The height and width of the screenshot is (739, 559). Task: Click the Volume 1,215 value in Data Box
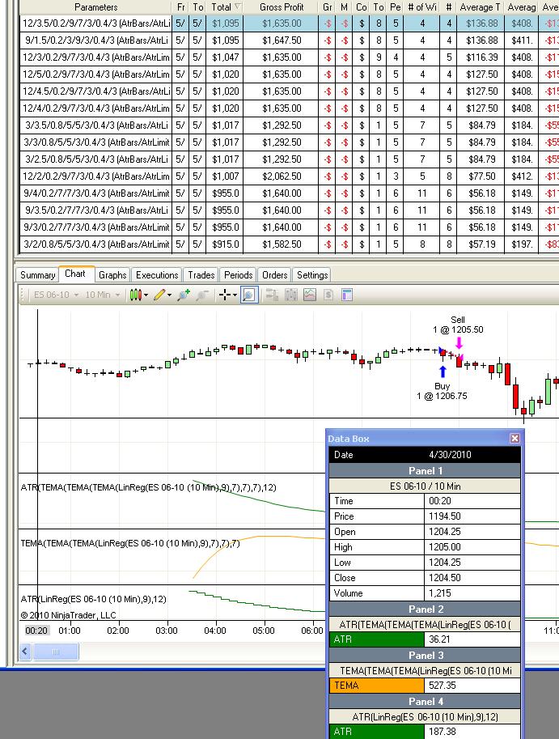pyautogui.click(x=472, y=592)
